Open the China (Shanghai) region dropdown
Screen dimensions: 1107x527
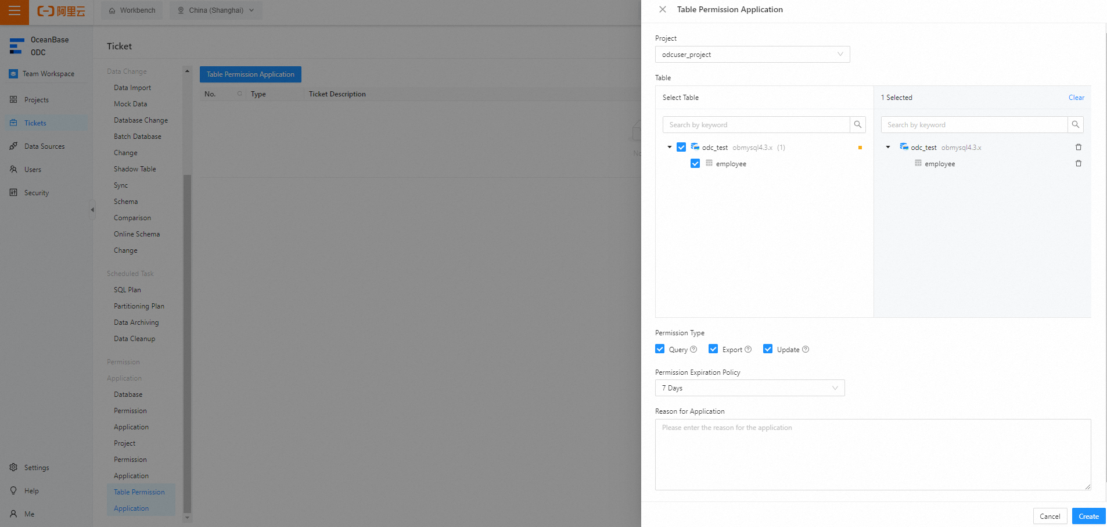pyautogui.click(x=216, y=10)
